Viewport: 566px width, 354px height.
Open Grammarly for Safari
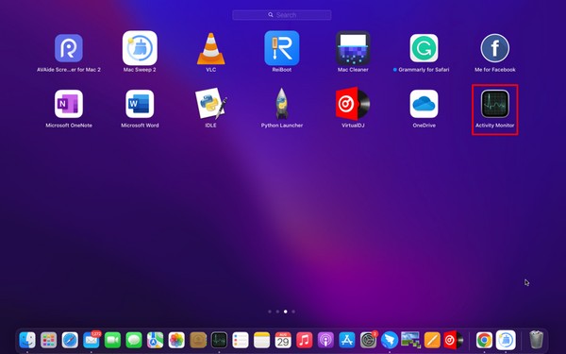(x=424, y=48)
